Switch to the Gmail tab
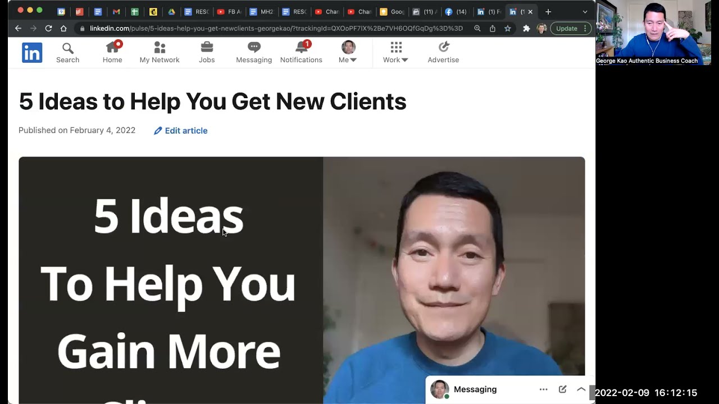The width and height of the screenshot is (719, 404). coord(116,12)
